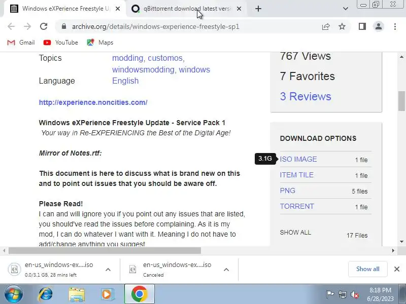The height and width of the screenshot is (304, 406).
Task: Open the modding topic link
Action: [128, 58]
